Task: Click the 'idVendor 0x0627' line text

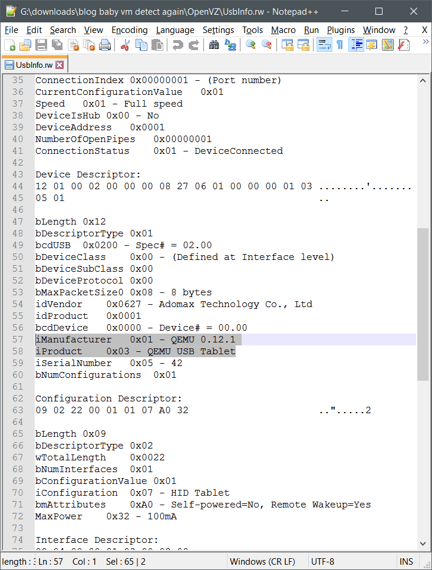Action: pos(174,304)
